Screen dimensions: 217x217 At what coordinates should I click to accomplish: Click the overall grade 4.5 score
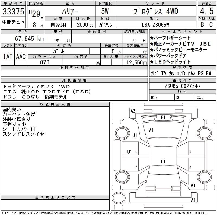point(207,11)
